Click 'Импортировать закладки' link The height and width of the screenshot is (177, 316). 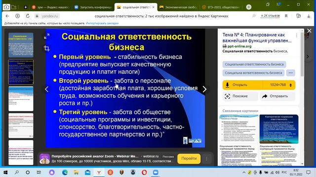(102, 23)
